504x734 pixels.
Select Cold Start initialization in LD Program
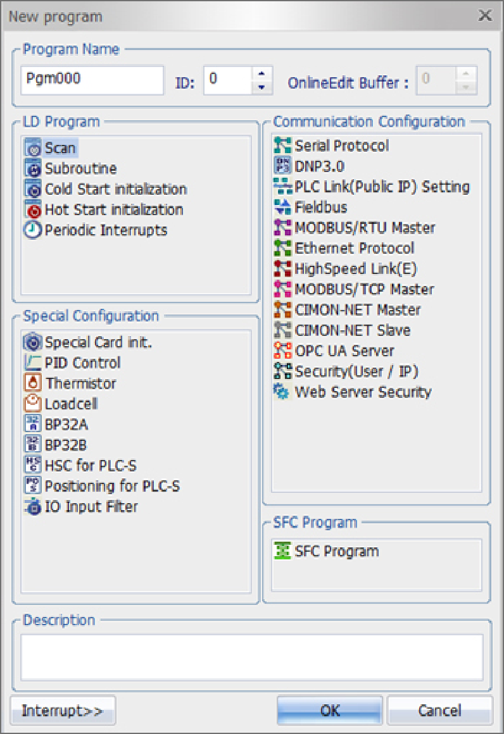click(115, 189)
